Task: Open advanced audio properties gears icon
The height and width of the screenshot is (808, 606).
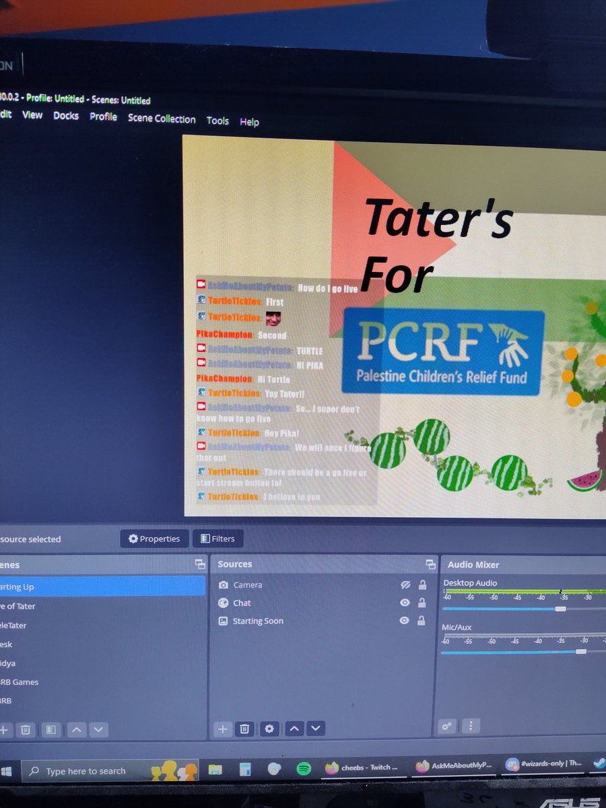Action: [x=448, y=726]
